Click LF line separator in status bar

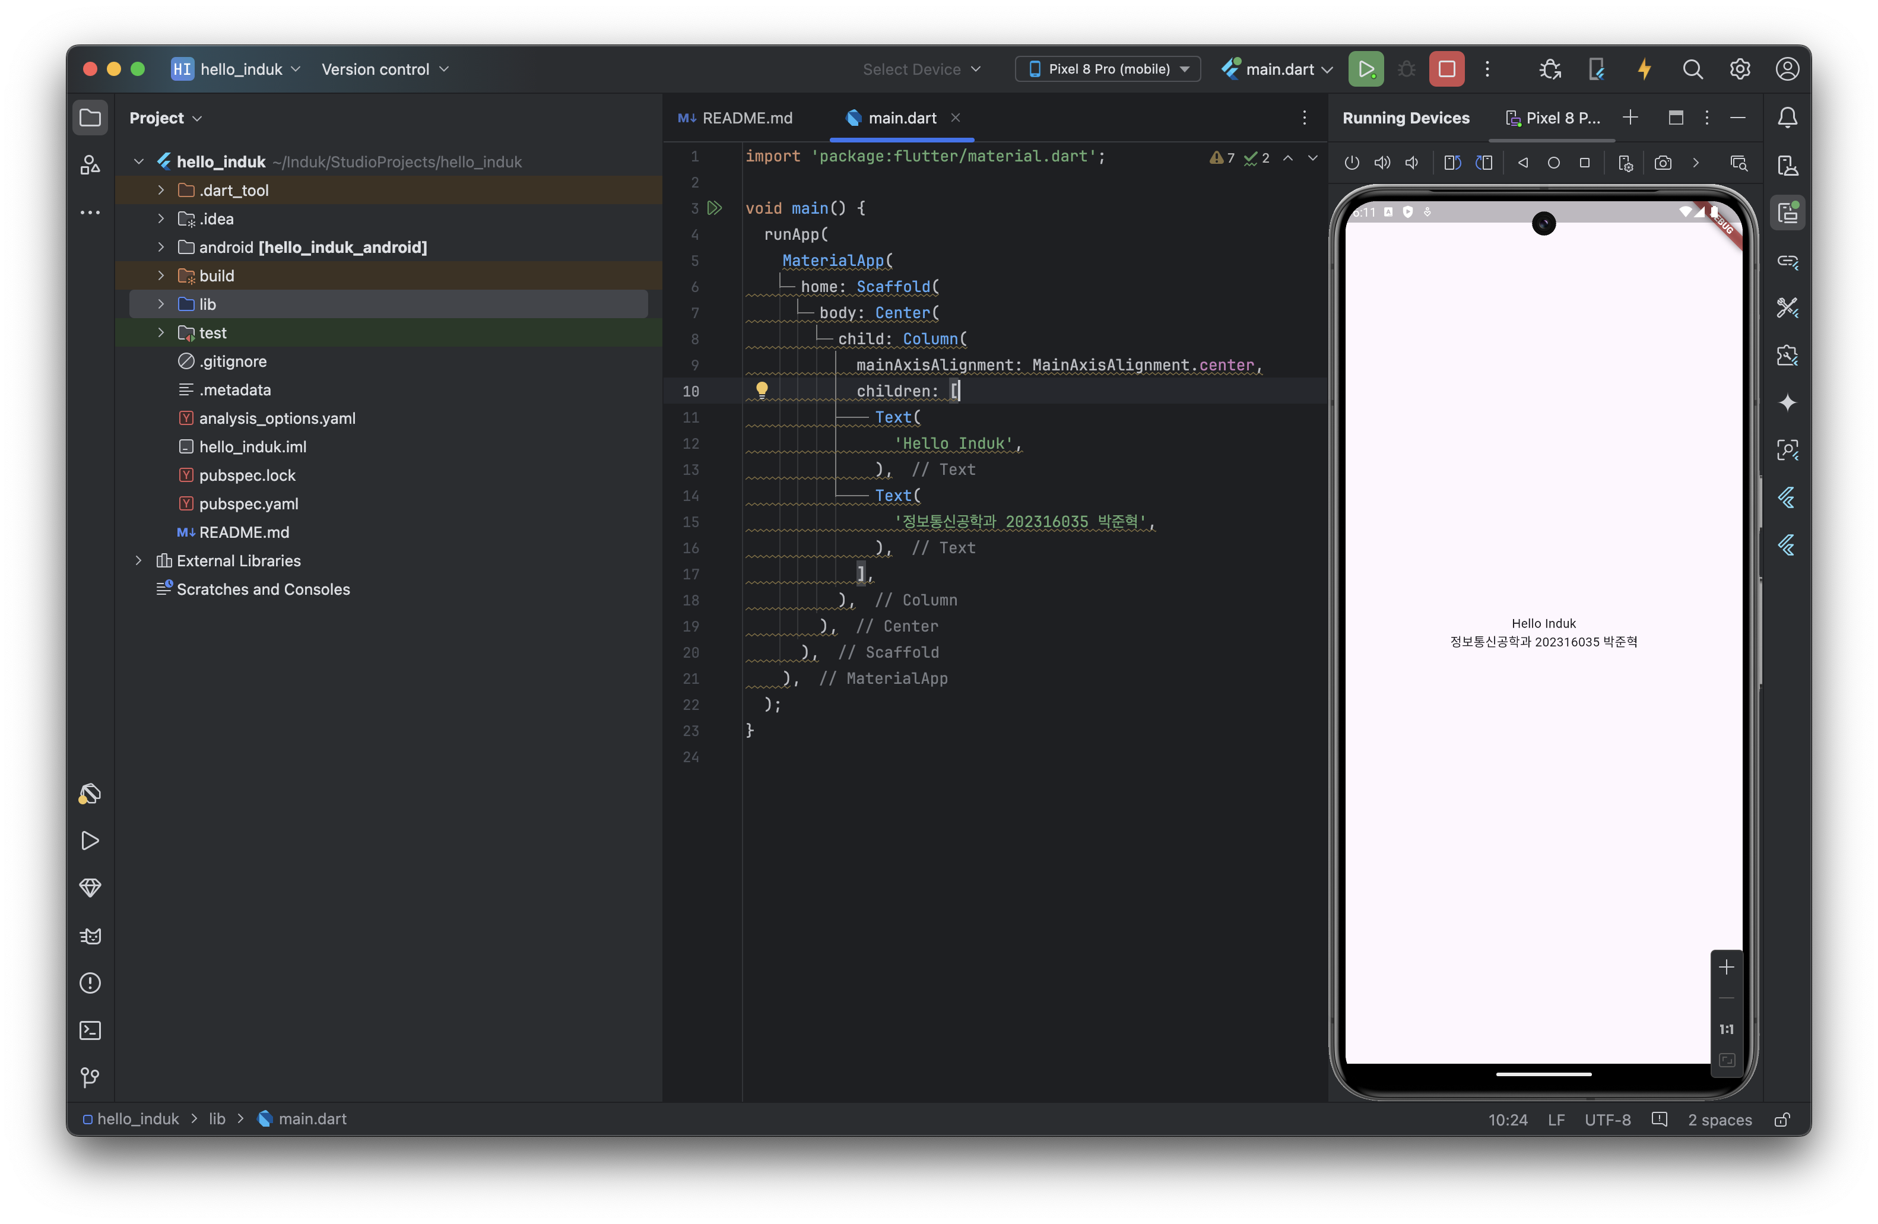tap(1555, 1119)
